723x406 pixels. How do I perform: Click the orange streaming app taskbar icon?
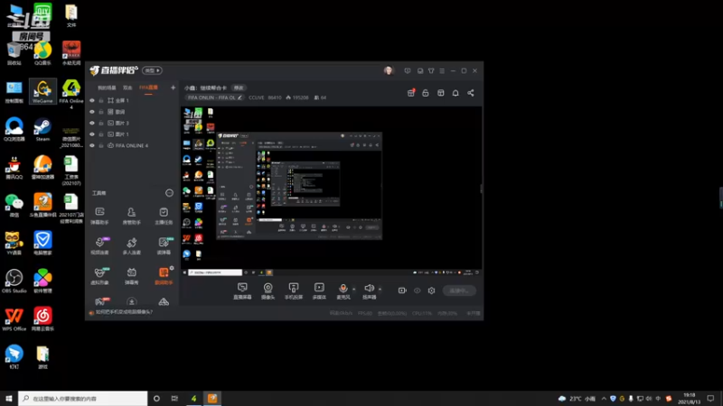click(212, 398)
